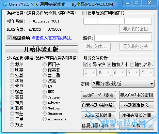Viewport: 159px width, 134px height.
Task: Pick the 联想 radio option
Action: click(12, 108)
